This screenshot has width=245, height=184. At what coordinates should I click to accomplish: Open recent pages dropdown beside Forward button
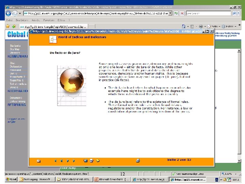pyautogui.click(x=20, y=13)
